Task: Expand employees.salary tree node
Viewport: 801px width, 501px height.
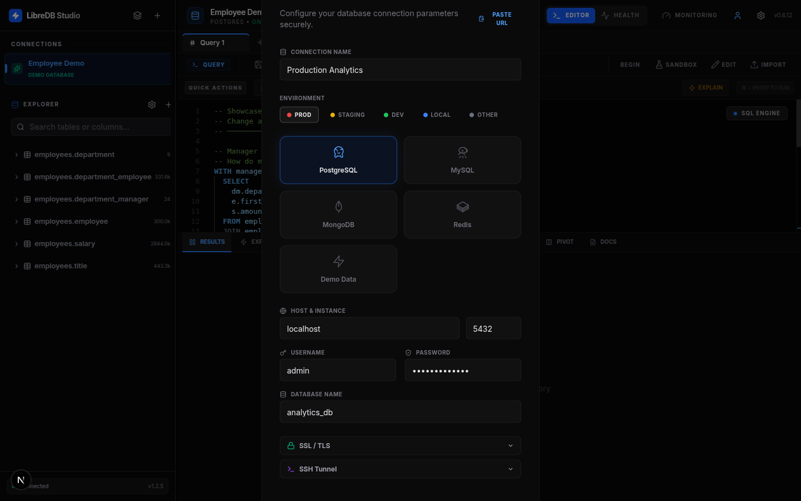Action: point(17,244)
